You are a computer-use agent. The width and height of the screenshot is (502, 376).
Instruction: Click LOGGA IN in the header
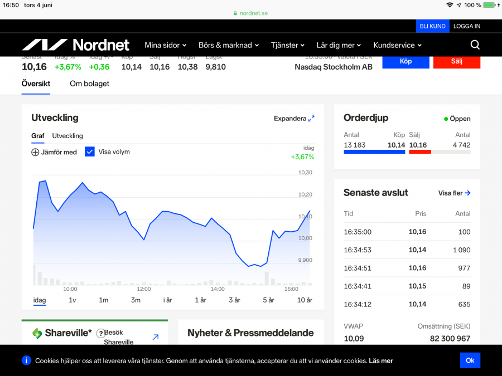pyautogui.click(x=466, y=26)
